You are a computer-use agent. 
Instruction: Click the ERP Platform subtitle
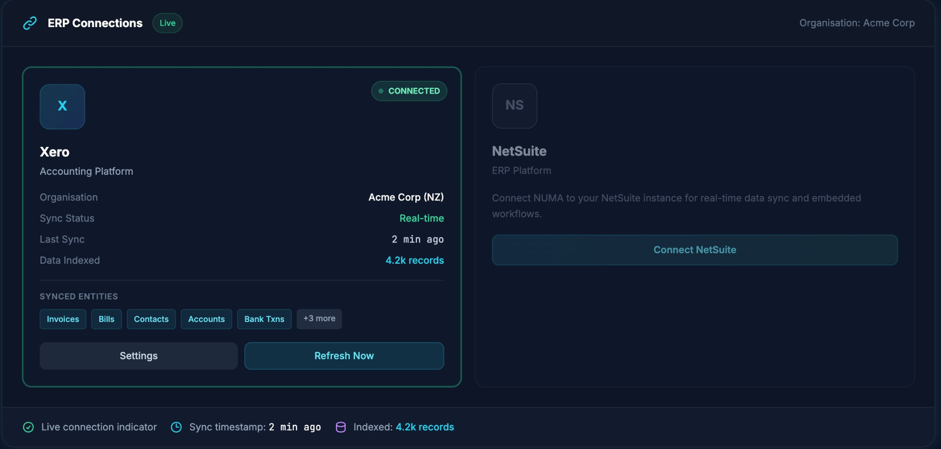click(x=522, y=171)
